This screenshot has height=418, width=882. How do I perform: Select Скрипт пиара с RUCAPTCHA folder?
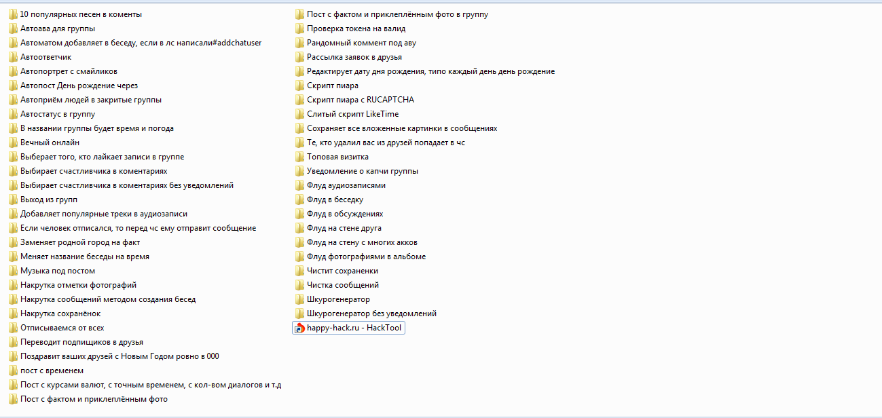(360, 100)
